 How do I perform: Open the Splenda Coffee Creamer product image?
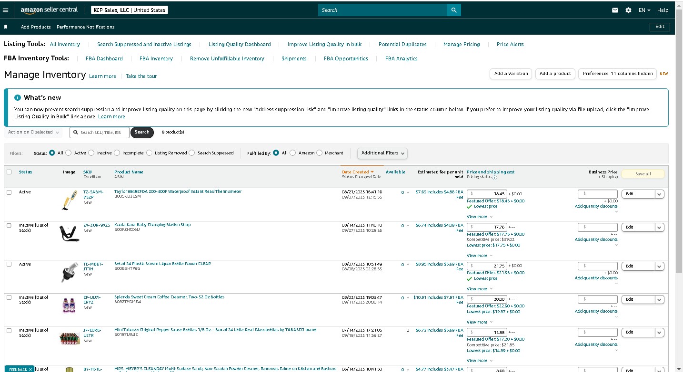(x=69, y=305)
